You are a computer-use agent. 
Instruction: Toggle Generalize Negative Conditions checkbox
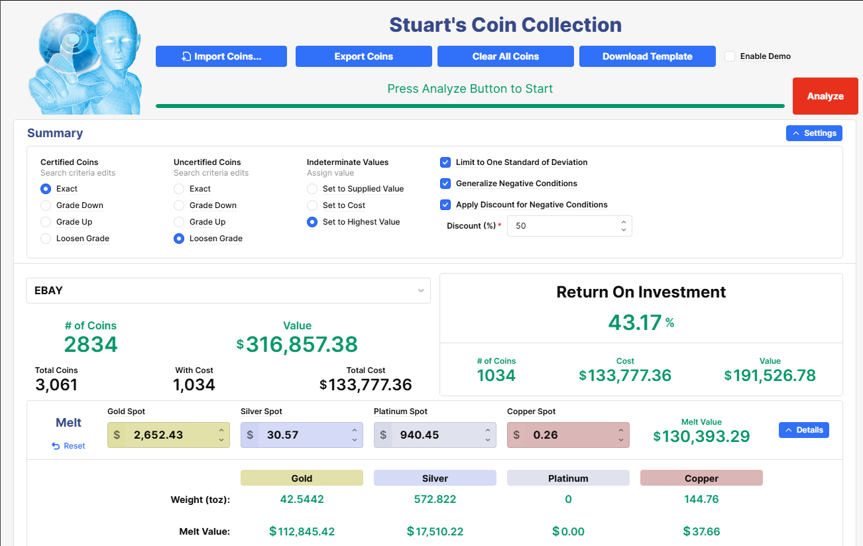[x=445, y=184]
